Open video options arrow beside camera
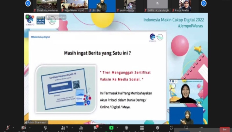Image resolution: width=232 pixels, height=132 pixels. tap(30, 128)
